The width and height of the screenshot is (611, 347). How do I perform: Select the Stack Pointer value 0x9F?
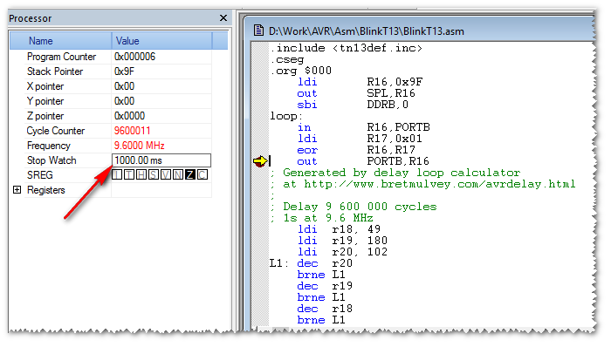[x=124, y=71]
